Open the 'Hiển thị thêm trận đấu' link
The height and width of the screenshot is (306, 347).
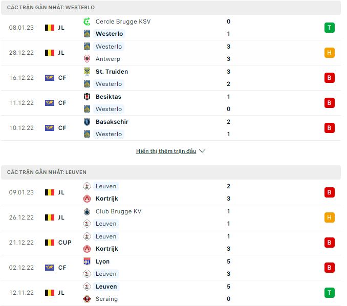pos(166,151)
